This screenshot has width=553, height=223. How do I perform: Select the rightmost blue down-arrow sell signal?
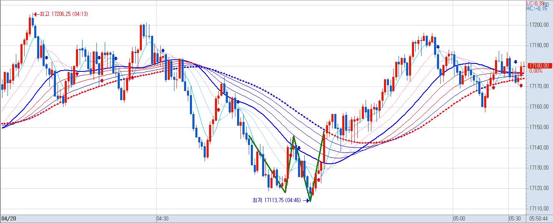coord(516,62)
